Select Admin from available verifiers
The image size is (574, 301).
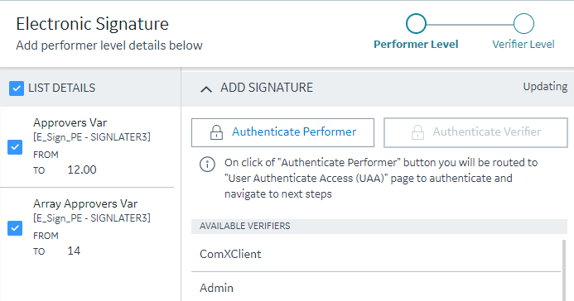click(x=376, y=287)
